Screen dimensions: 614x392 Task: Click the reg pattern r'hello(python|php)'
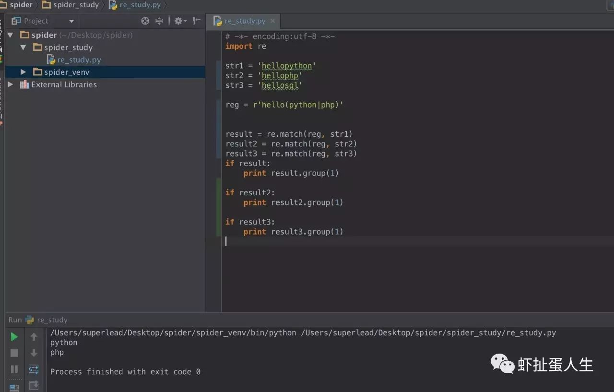[298, 105]
